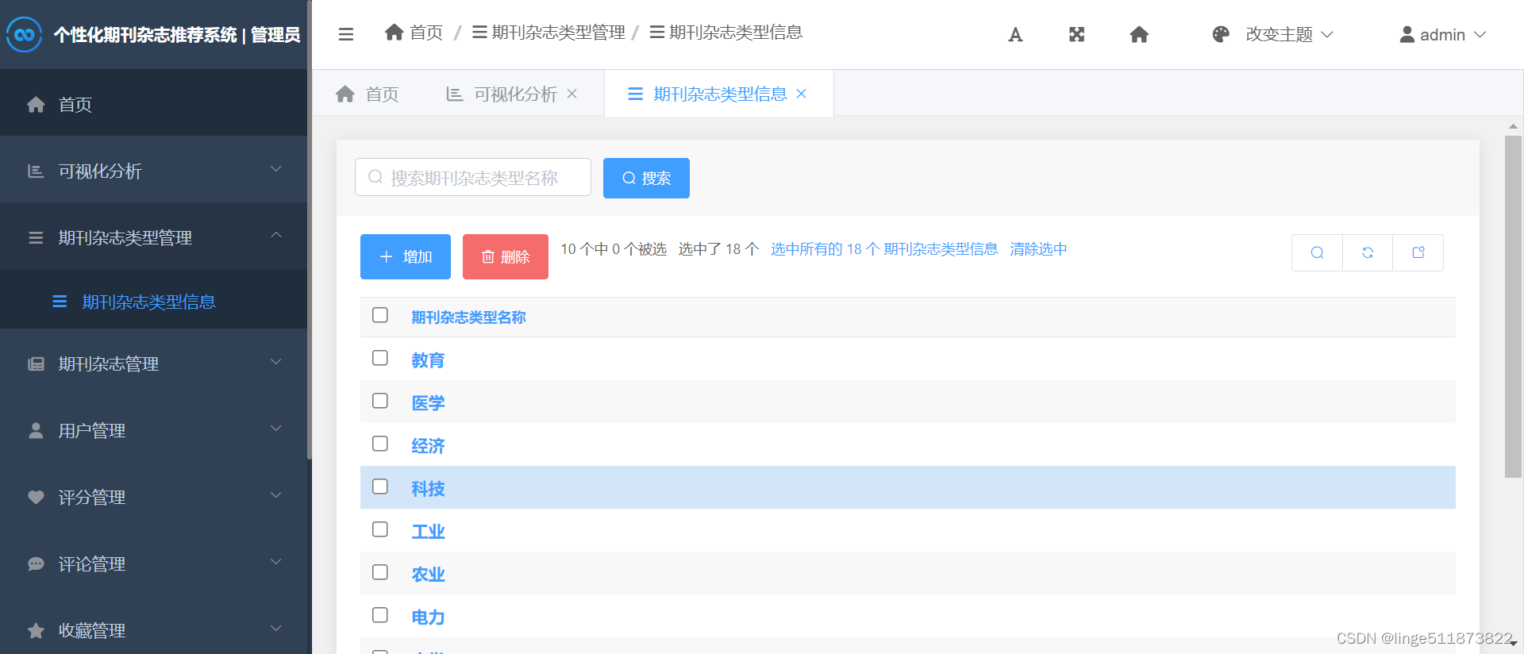Check the box for 电力 row

coord(380,615)
